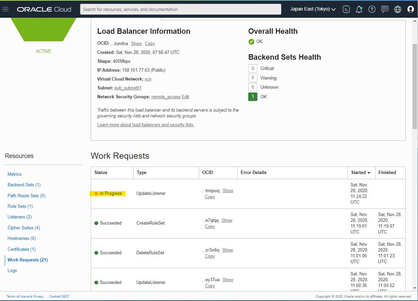Copy OCID ending ey37ua
The image size is (418, 301).
[210, 286]
